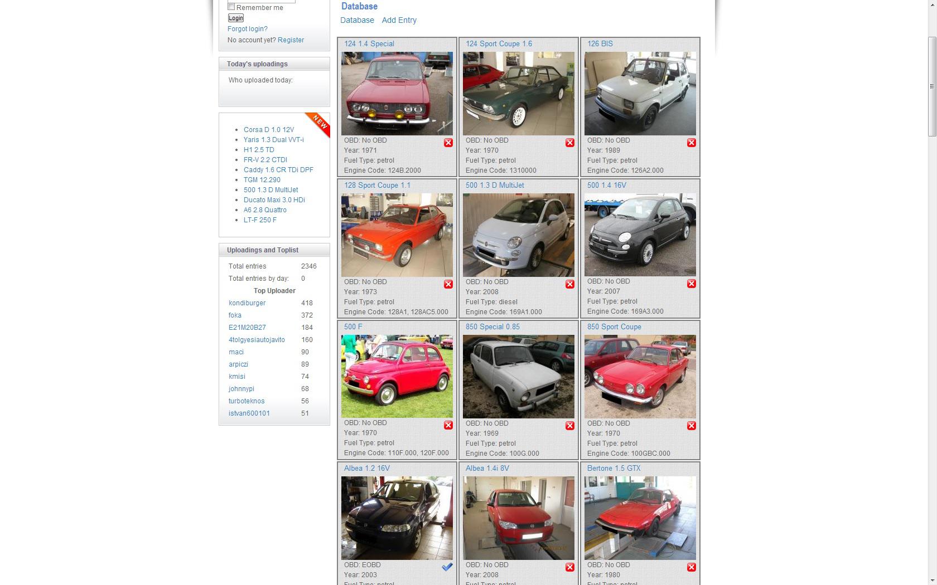Click the red X icon on 126 BIS card
This screenshot has width=937, height=585.
[x=692, y=143]
